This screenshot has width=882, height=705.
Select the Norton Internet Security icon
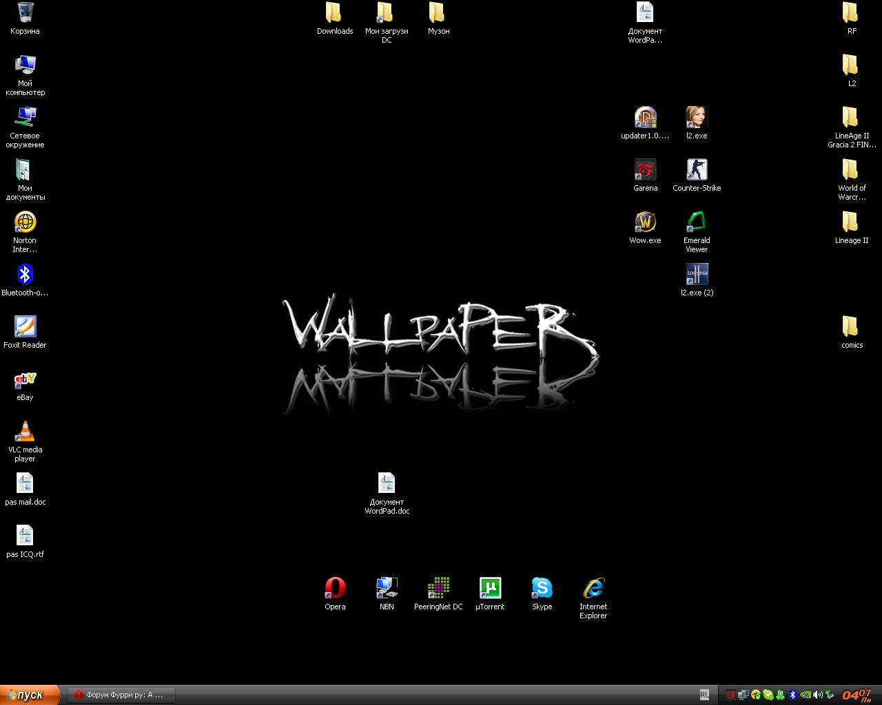pyautogui.click(x=25, y=222)
